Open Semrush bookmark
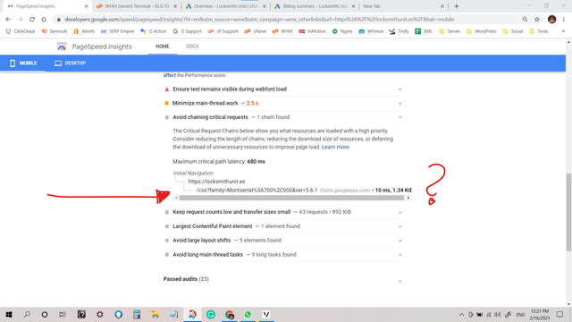 click(x=55, y=31)
